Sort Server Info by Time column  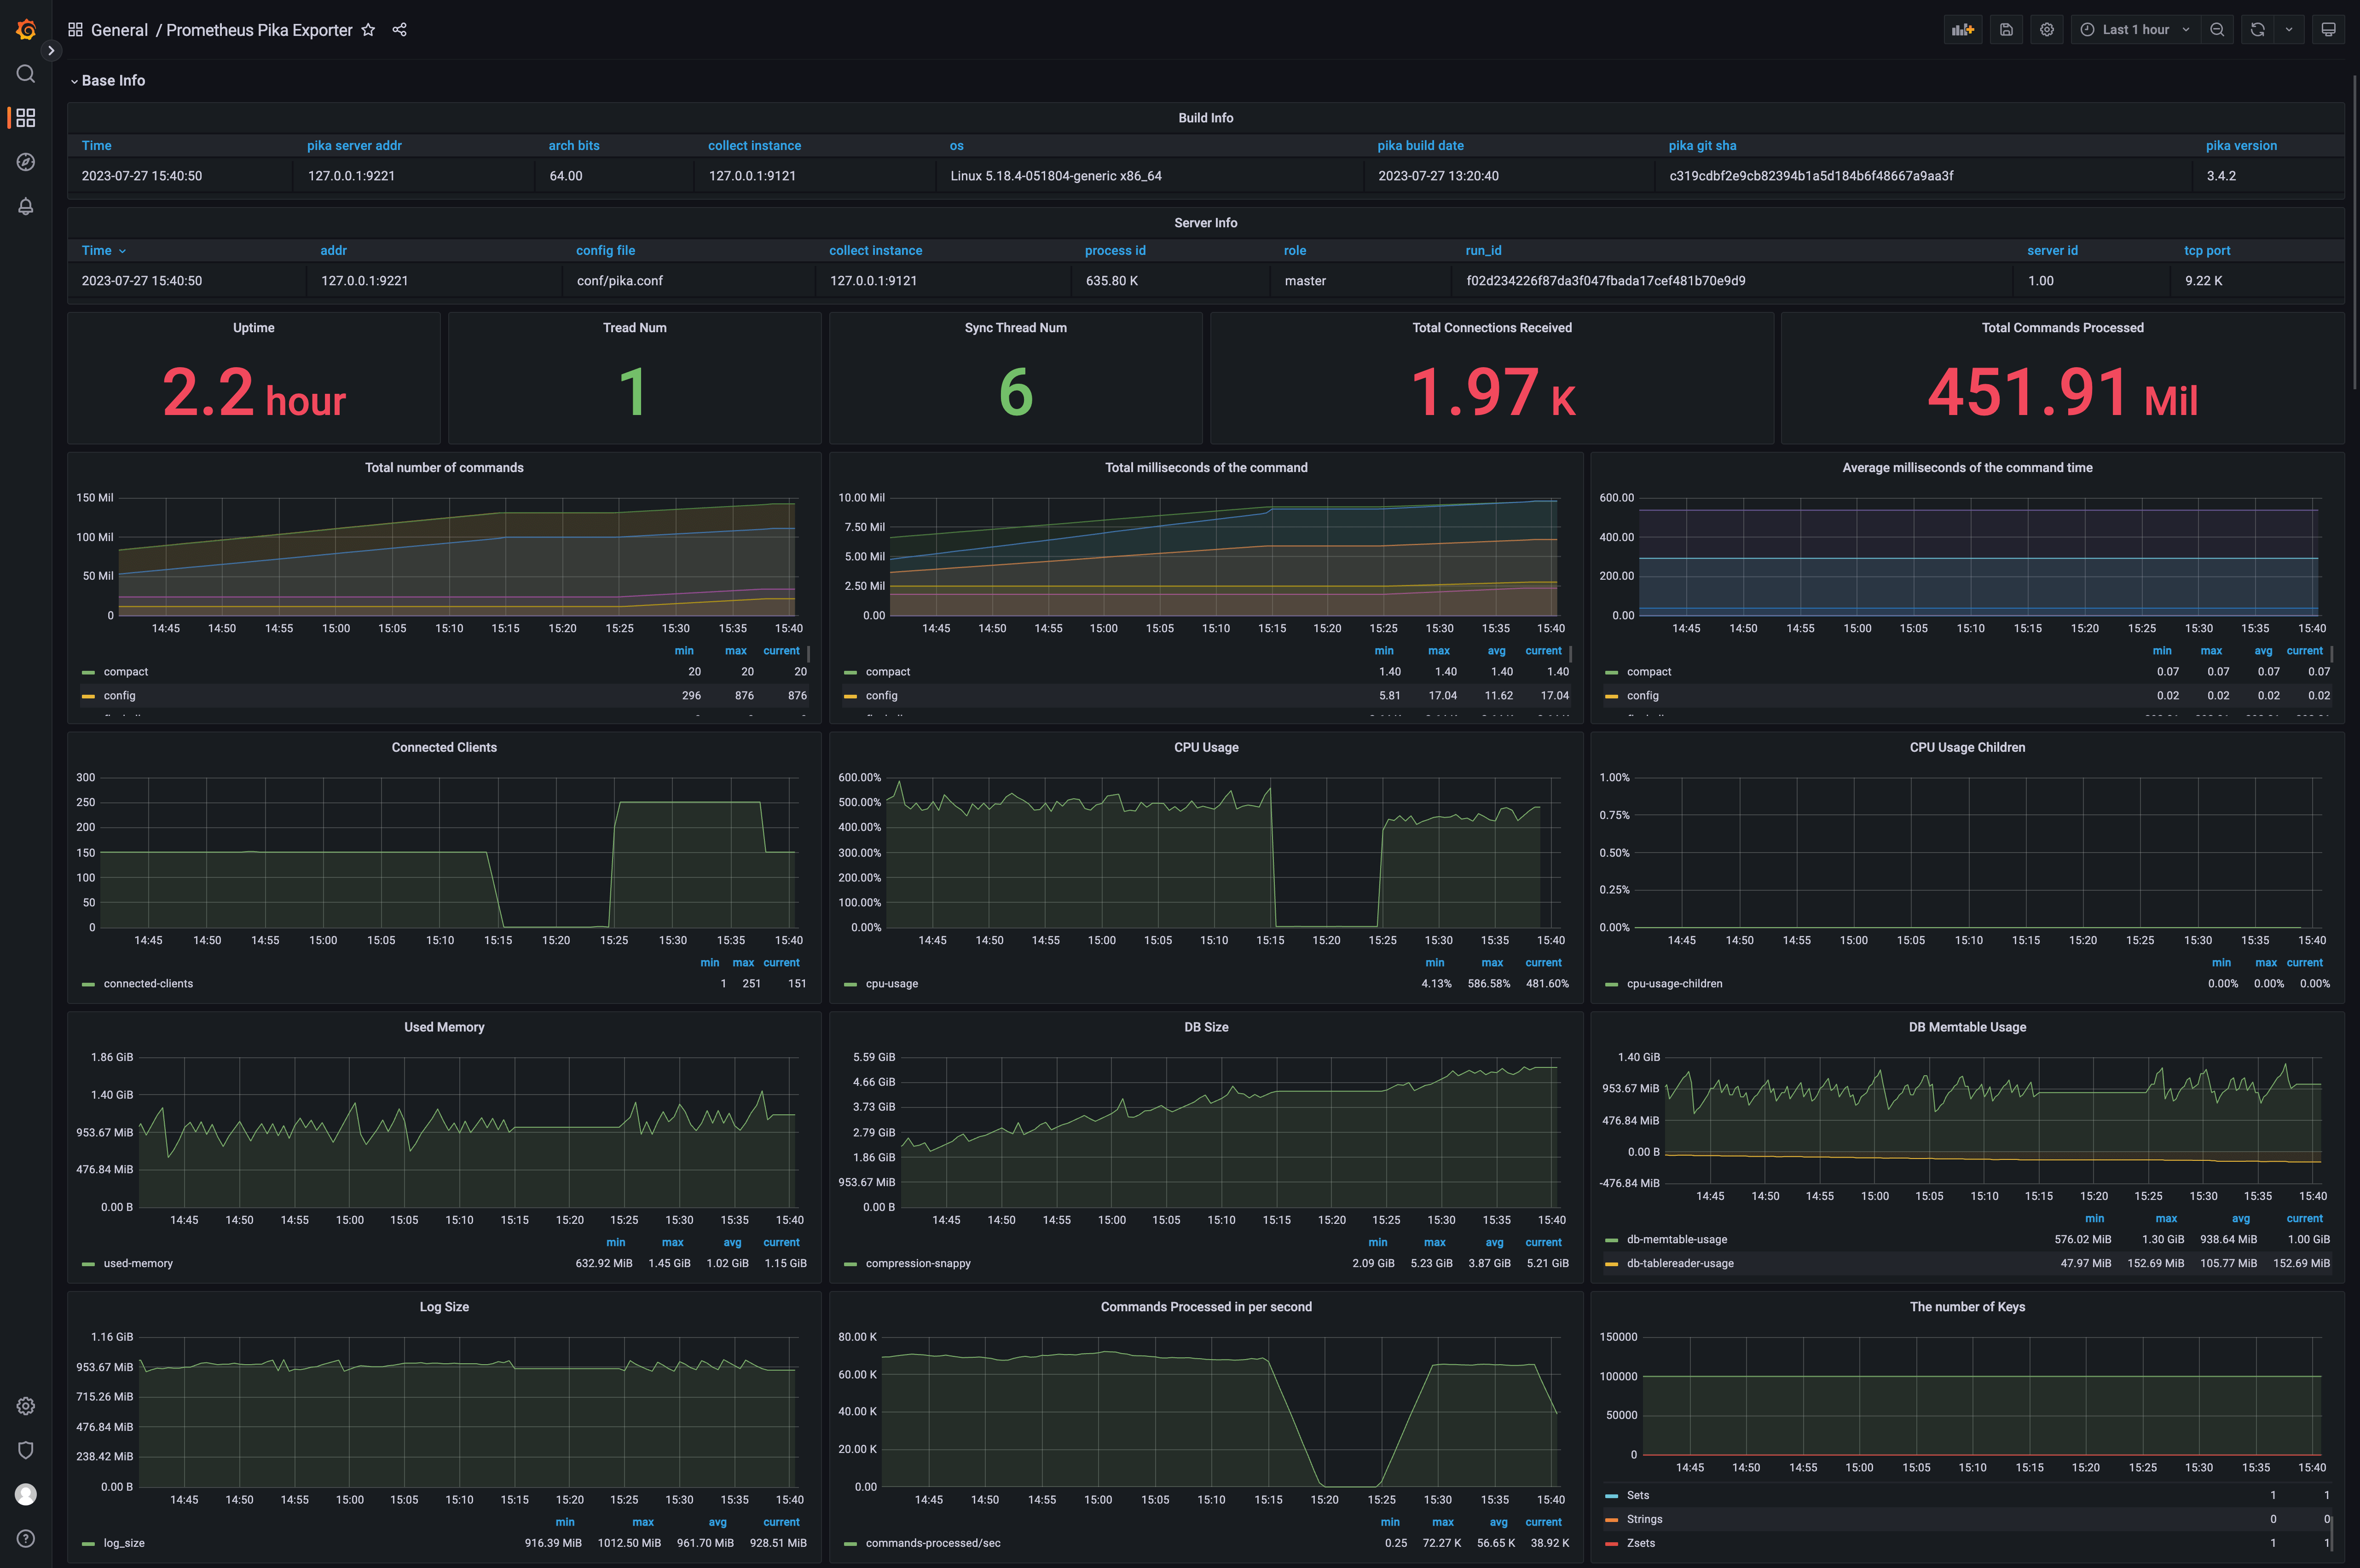pos(103,251)
